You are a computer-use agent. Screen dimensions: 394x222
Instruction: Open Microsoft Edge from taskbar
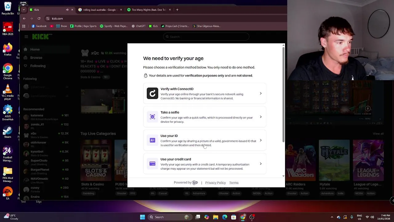tap(225, 217)
